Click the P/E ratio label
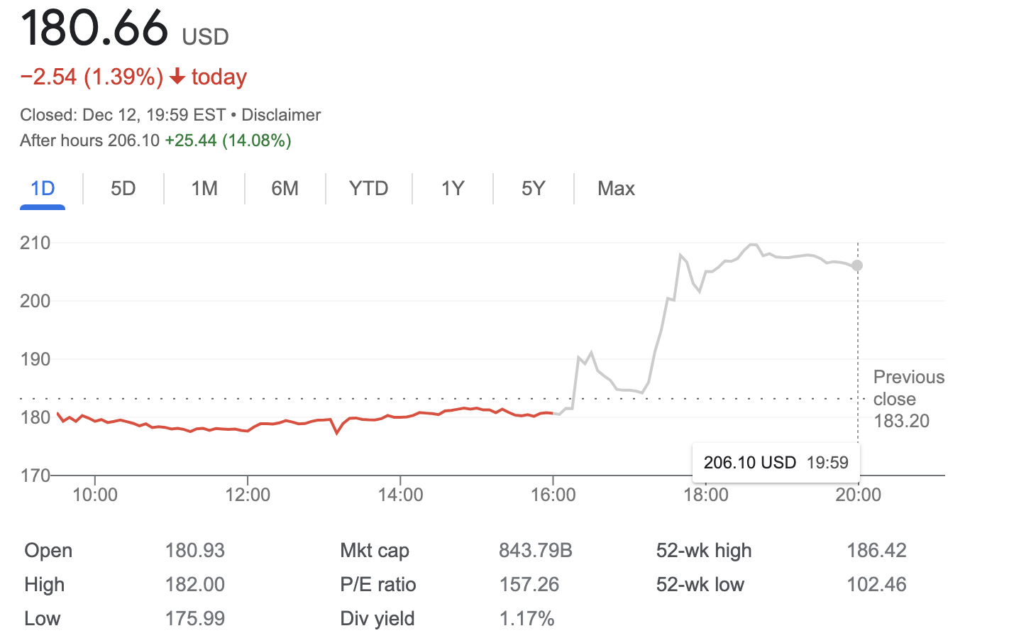The width and height of the screenshot is (1009, 643). pos(377,585)
